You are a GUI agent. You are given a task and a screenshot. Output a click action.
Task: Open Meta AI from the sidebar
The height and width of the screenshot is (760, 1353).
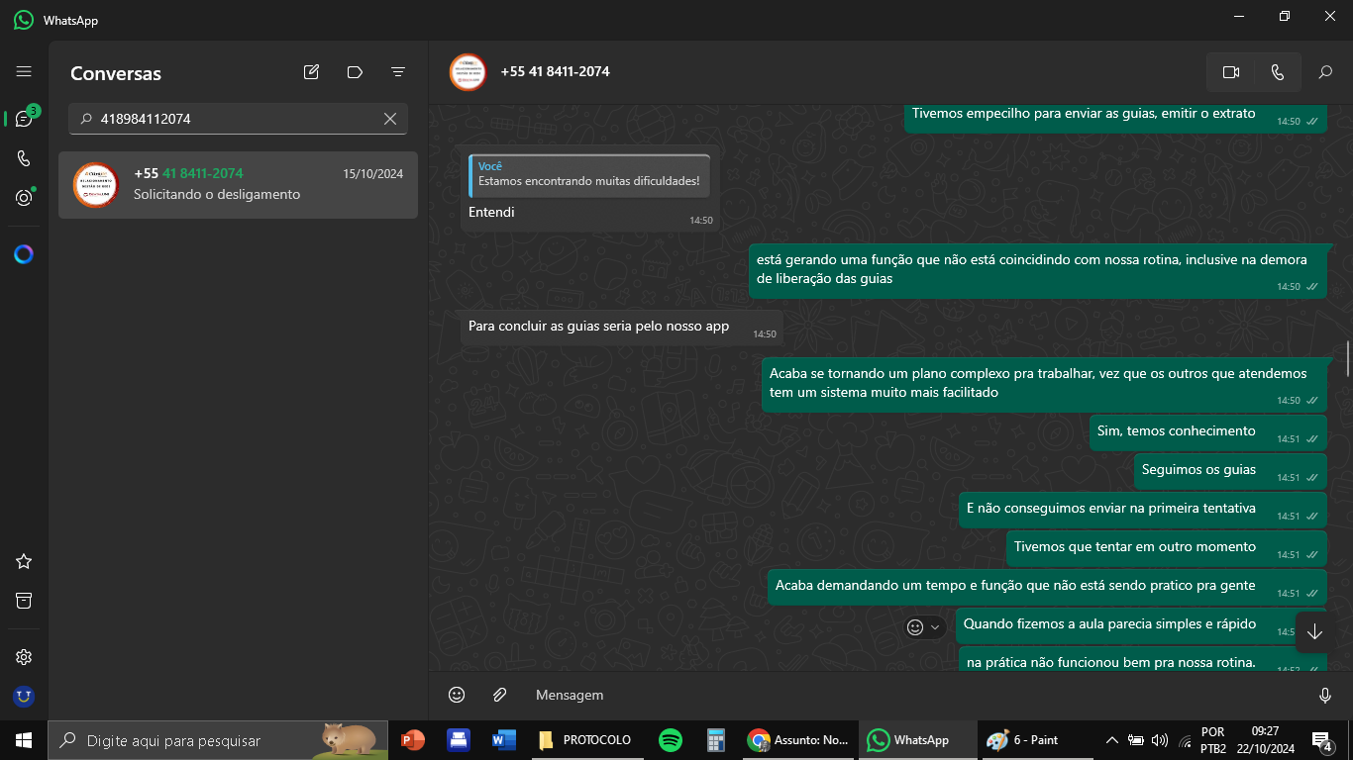click(24, 254)
